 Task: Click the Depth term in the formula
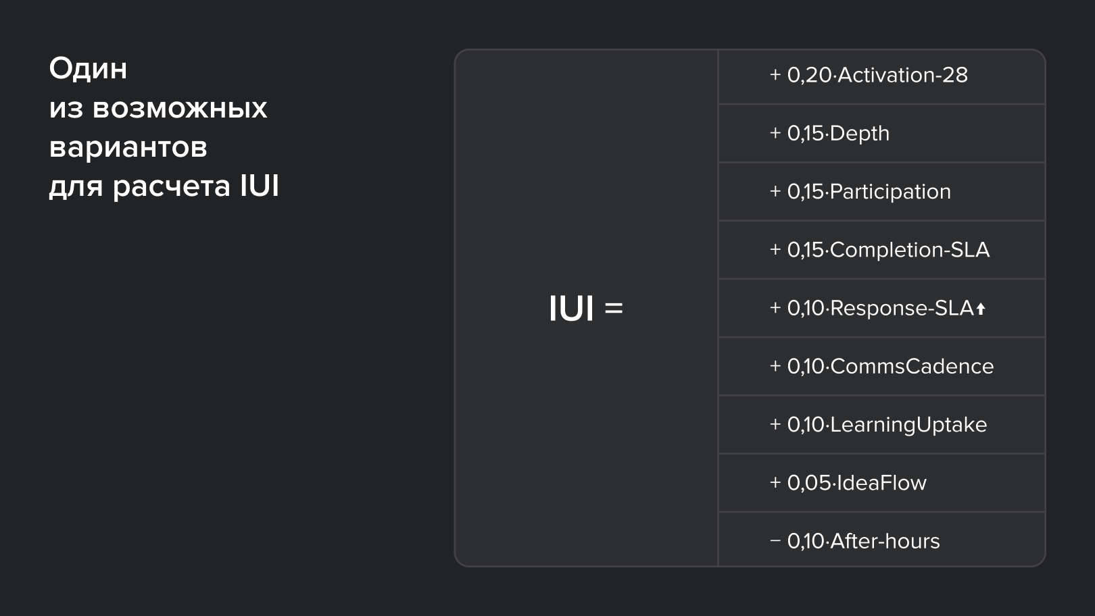(859, 134)
